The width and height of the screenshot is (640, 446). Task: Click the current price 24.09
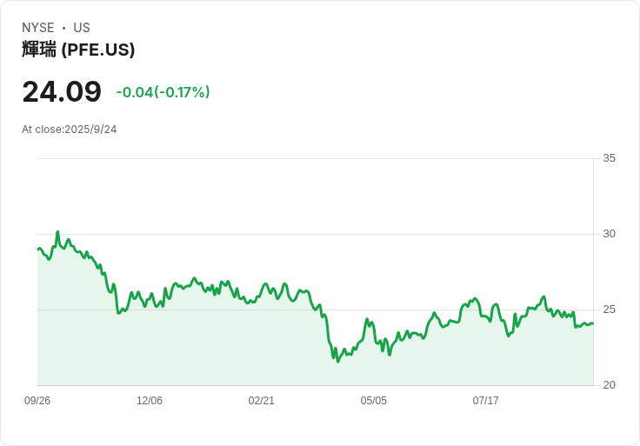[62, 91]
